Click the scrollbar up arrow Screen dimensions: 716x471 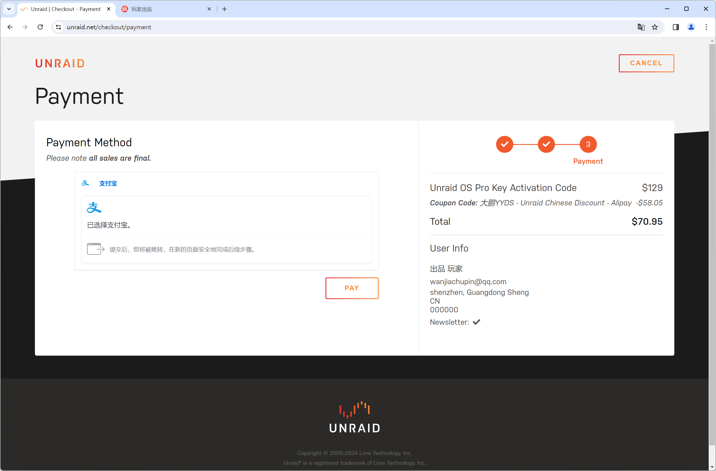[712, 41]
